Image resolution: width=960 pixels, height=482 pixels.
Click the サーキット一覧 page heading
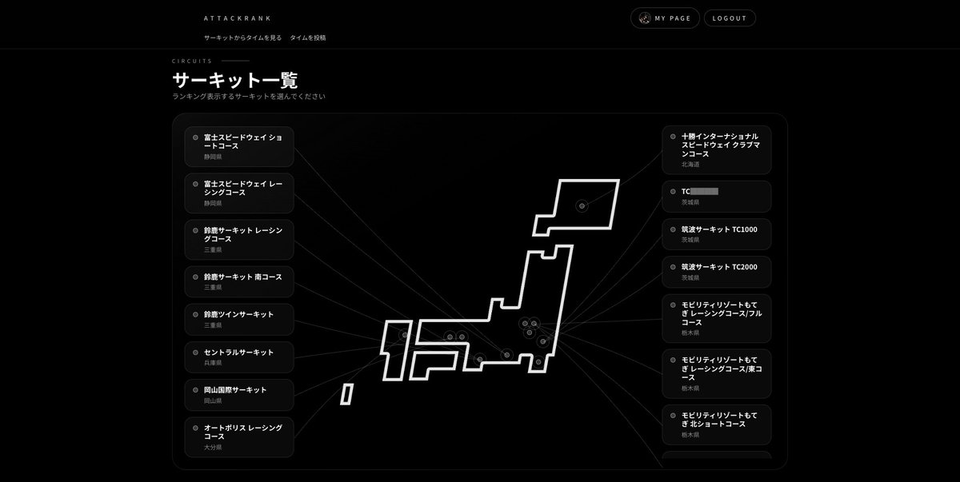[235, 81]
